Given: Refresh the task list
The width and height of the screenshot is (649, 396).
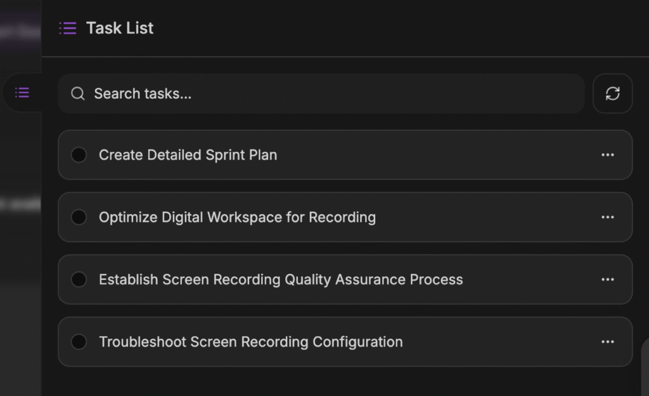Looking at the screenshot, I should coord(612,94).
